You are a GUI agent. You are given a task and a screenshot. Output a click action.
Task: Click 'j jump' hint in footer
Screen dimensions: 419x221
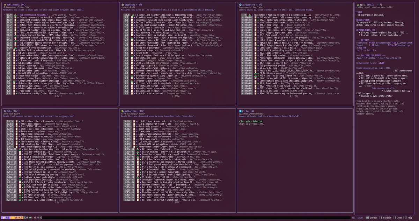pos(398,218)
